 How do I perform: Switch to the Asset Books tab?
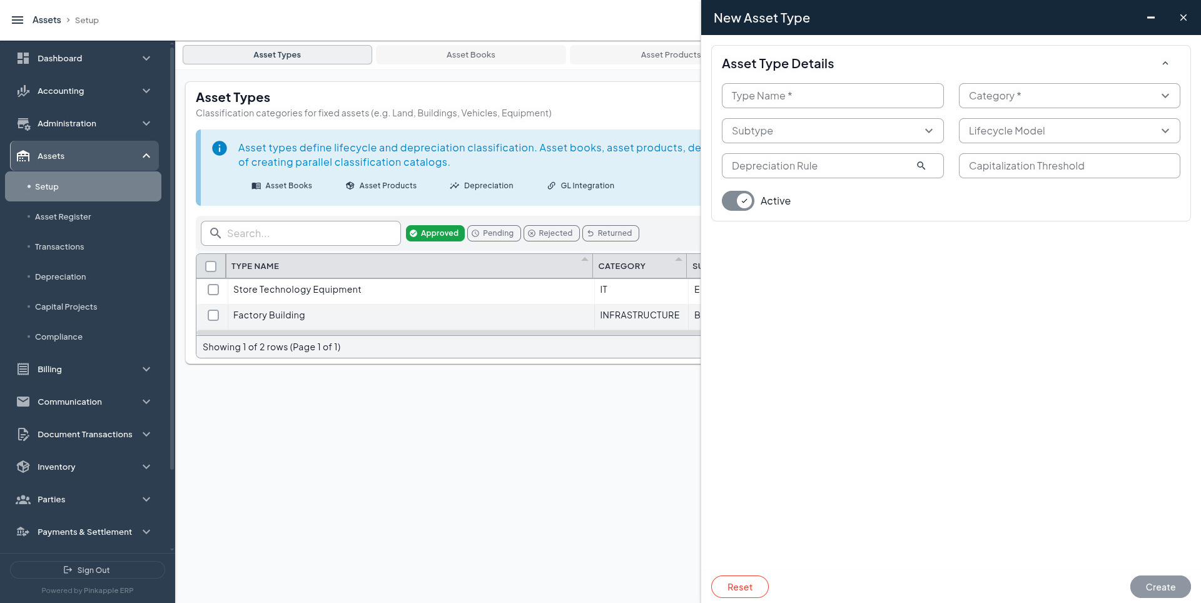click(x=470, y=54)
